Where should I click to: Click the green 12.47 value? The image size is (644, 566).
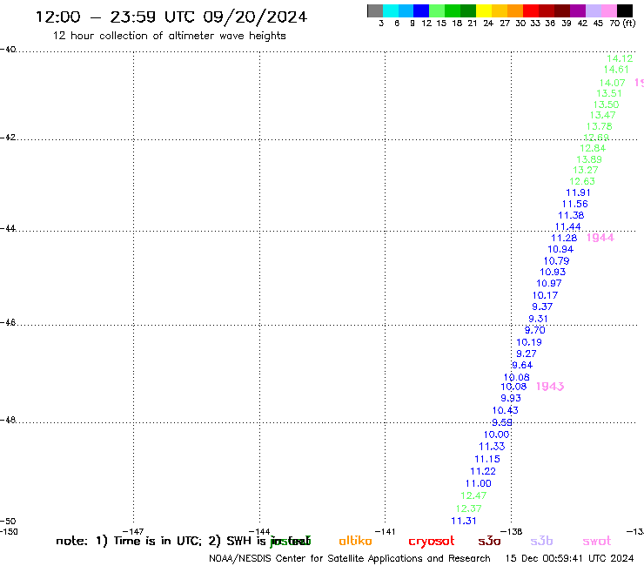[473, 495]
